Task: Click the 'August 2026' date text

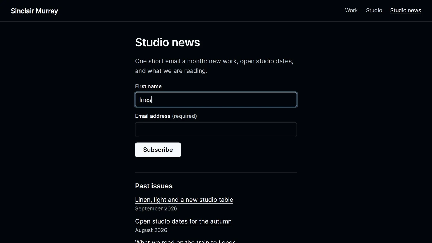Action: [151, 230]
